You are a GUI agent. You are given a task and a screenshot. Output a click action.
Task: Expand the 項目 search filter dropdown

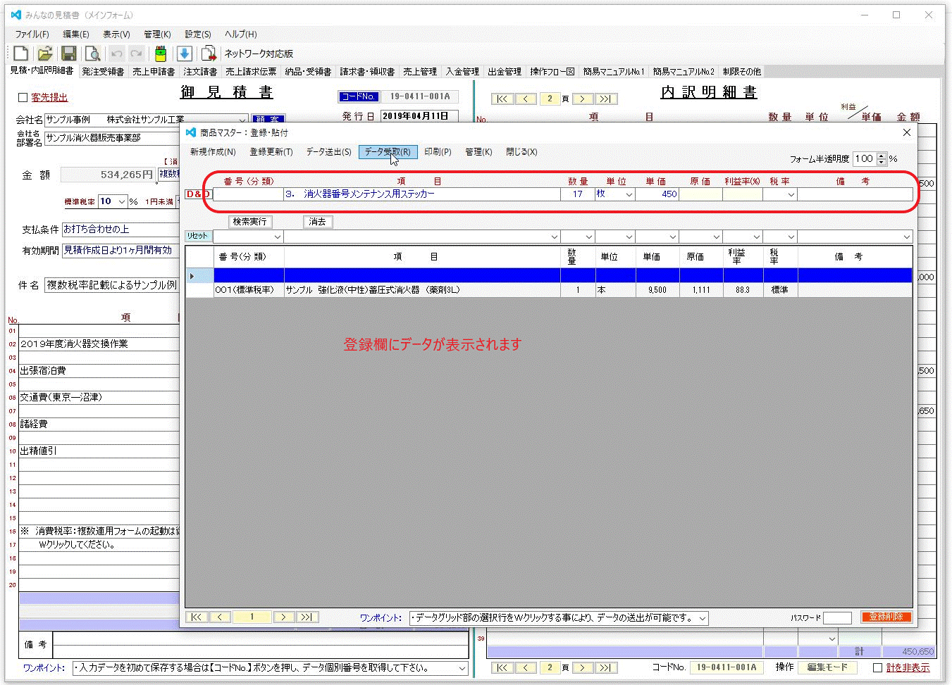554,237
